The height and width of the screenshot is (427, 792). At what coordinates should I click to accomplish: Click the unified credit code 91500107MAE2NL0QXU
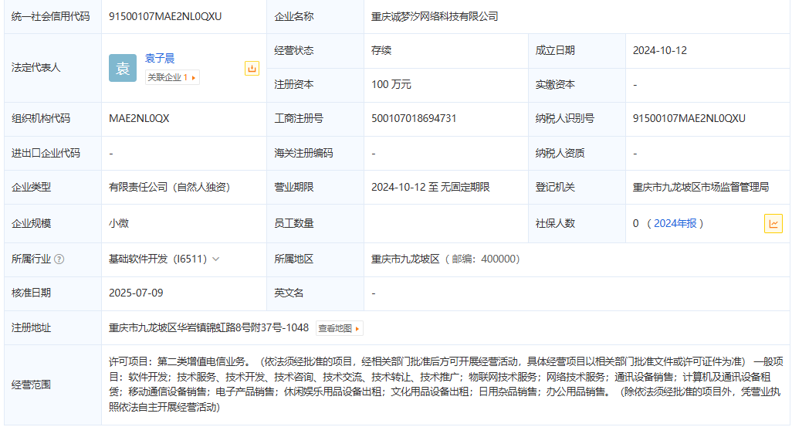(165, 16)
